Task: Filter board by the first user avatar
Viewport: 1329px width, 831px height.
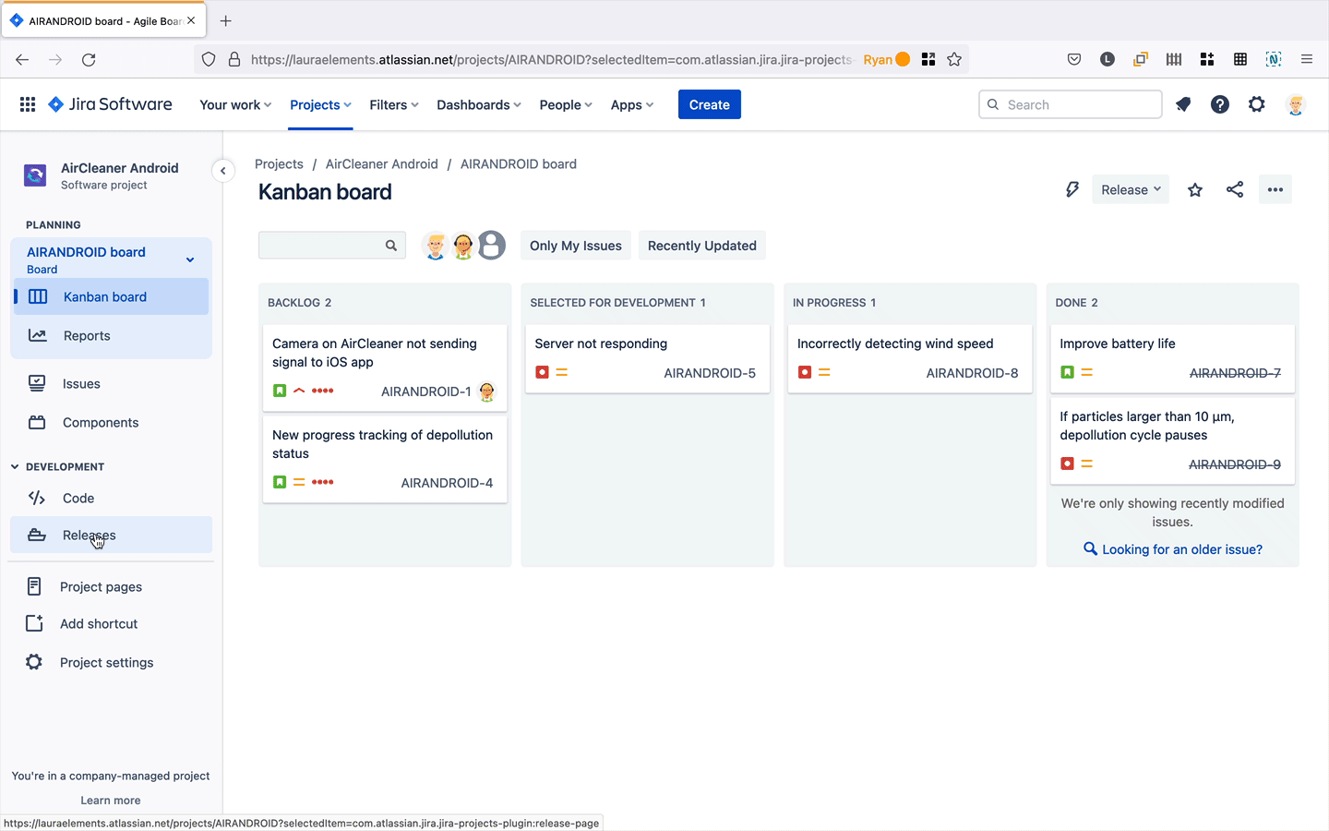Action: [x=435, y=245]
